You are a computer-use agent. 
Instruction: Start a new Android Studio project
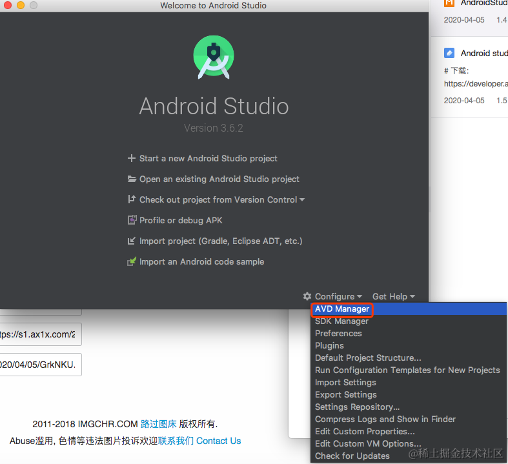[208, 158]
